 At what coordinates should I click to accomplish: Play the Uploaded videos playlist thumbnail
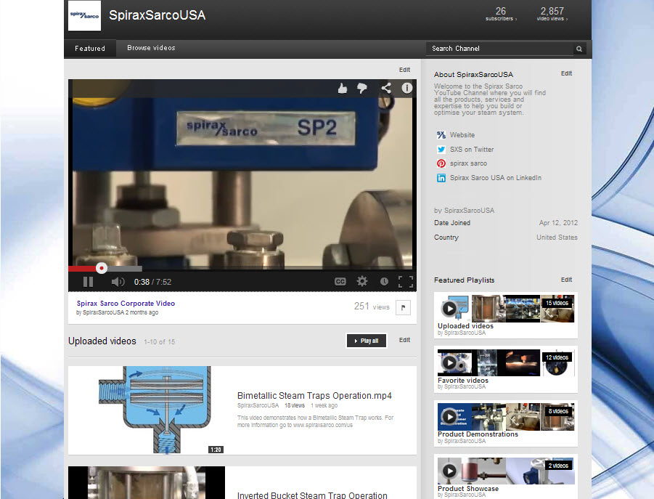coord(505,309)
